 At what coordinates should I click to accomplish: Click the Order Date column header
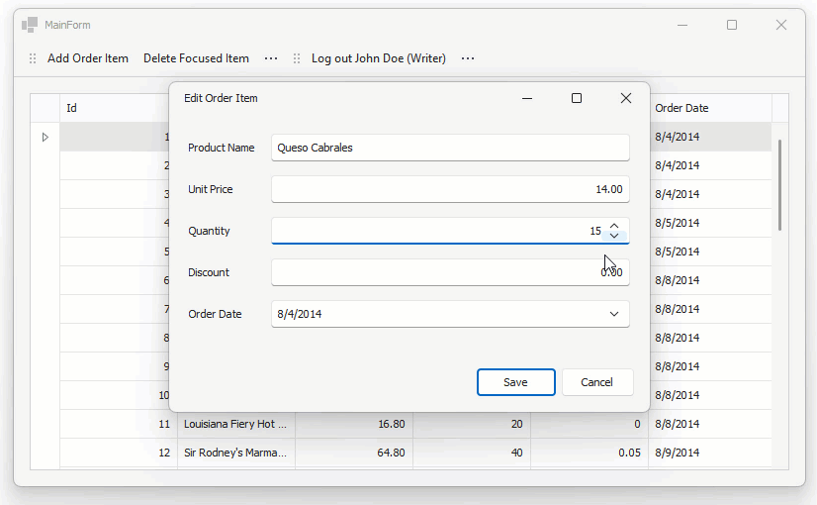click(x=711, y=108)
